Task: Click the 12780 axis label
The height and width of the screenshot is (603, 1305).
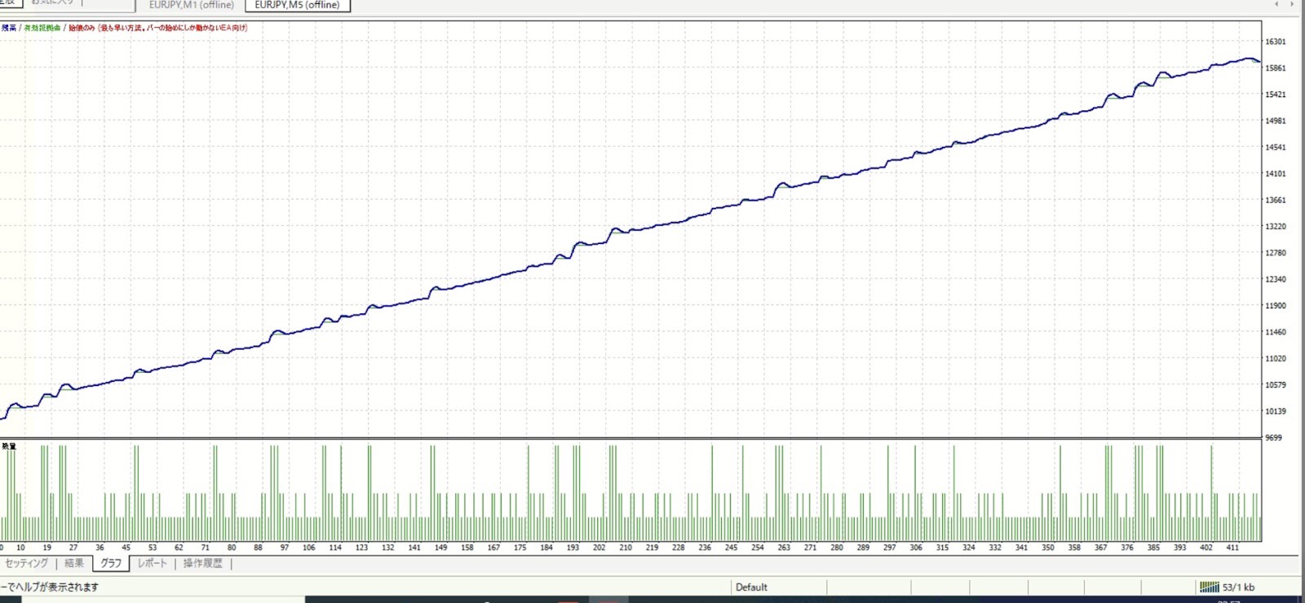Action: point(1275,253)
